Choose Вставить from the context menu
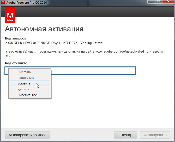 tap(30, 83)
